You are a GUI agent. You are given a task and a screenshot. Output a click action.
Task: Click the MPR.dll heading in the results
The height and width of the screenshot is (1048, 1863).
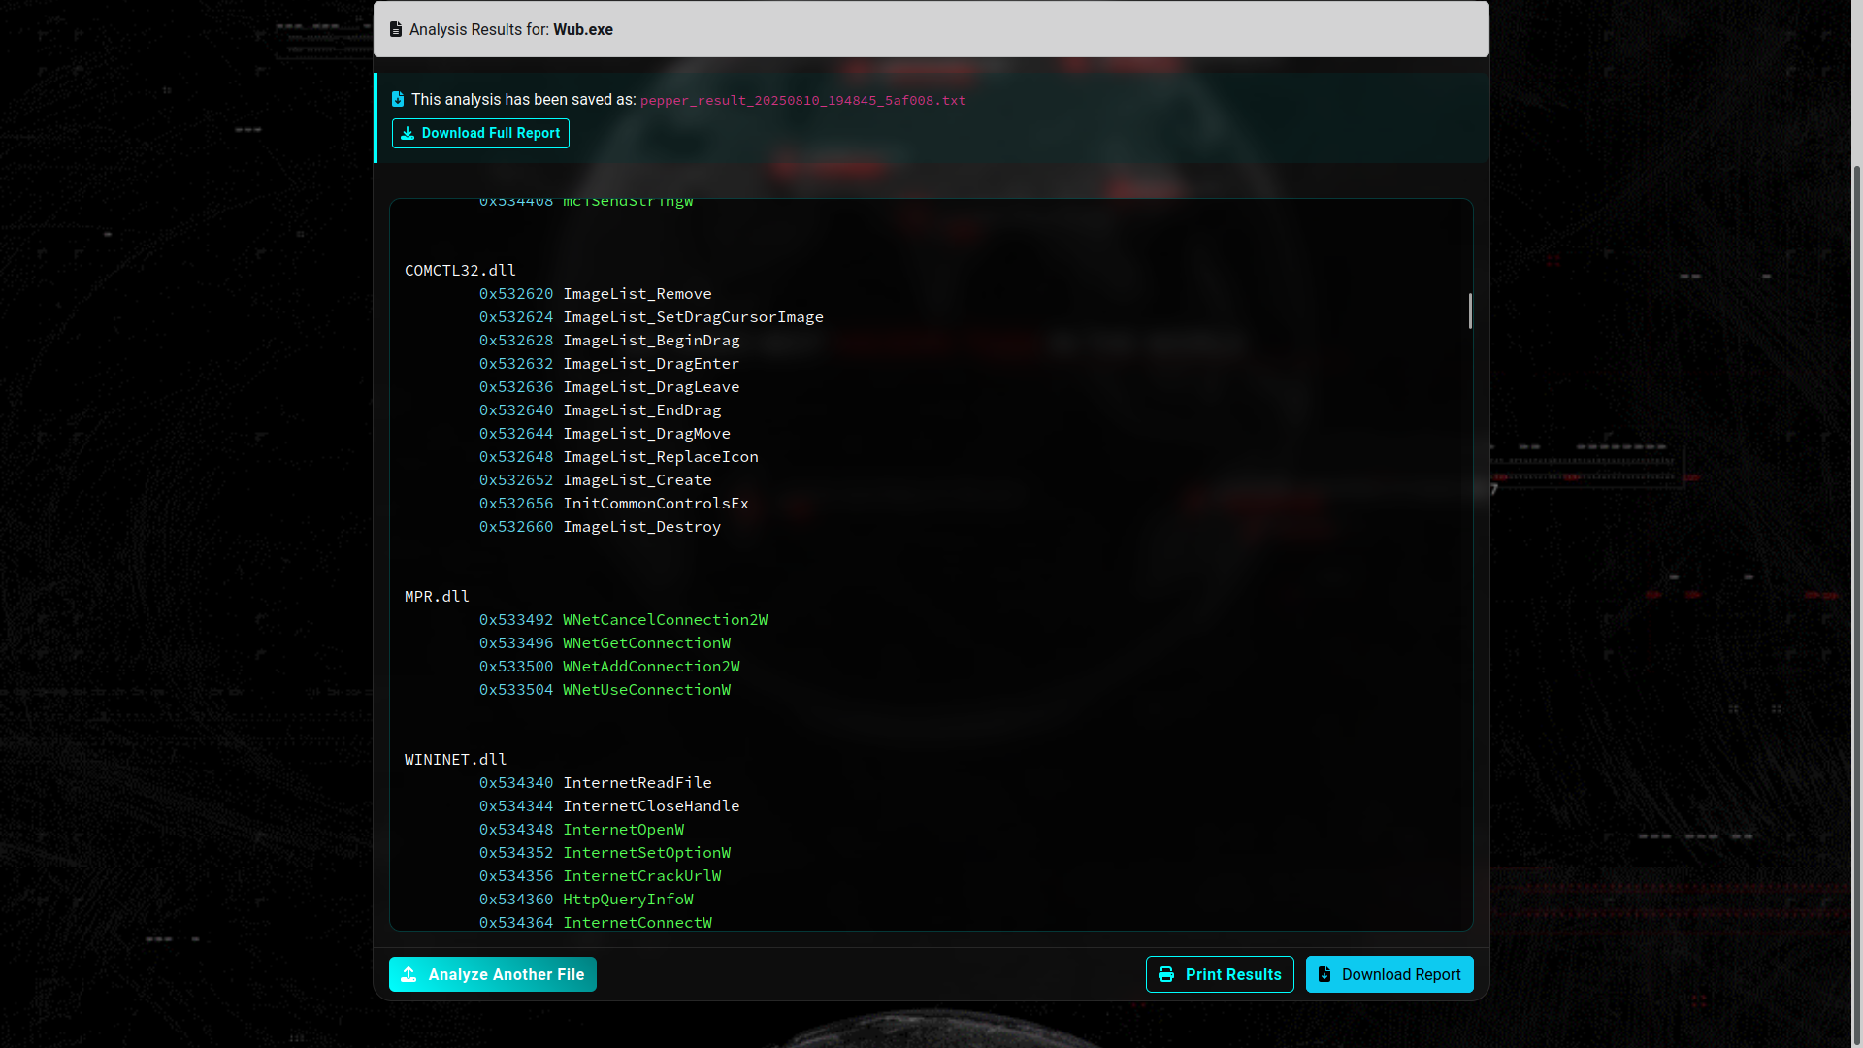(437, 596)
